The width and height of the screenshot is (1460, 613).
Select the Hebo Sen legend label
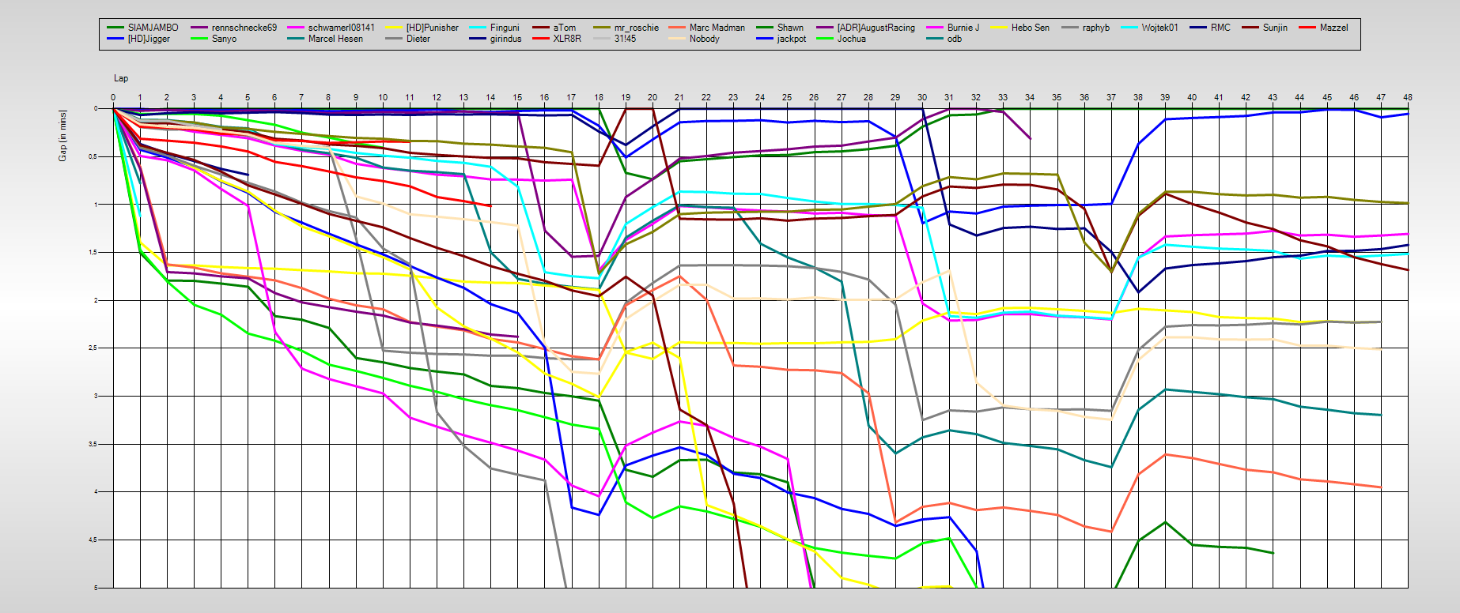pos(1030,28)
